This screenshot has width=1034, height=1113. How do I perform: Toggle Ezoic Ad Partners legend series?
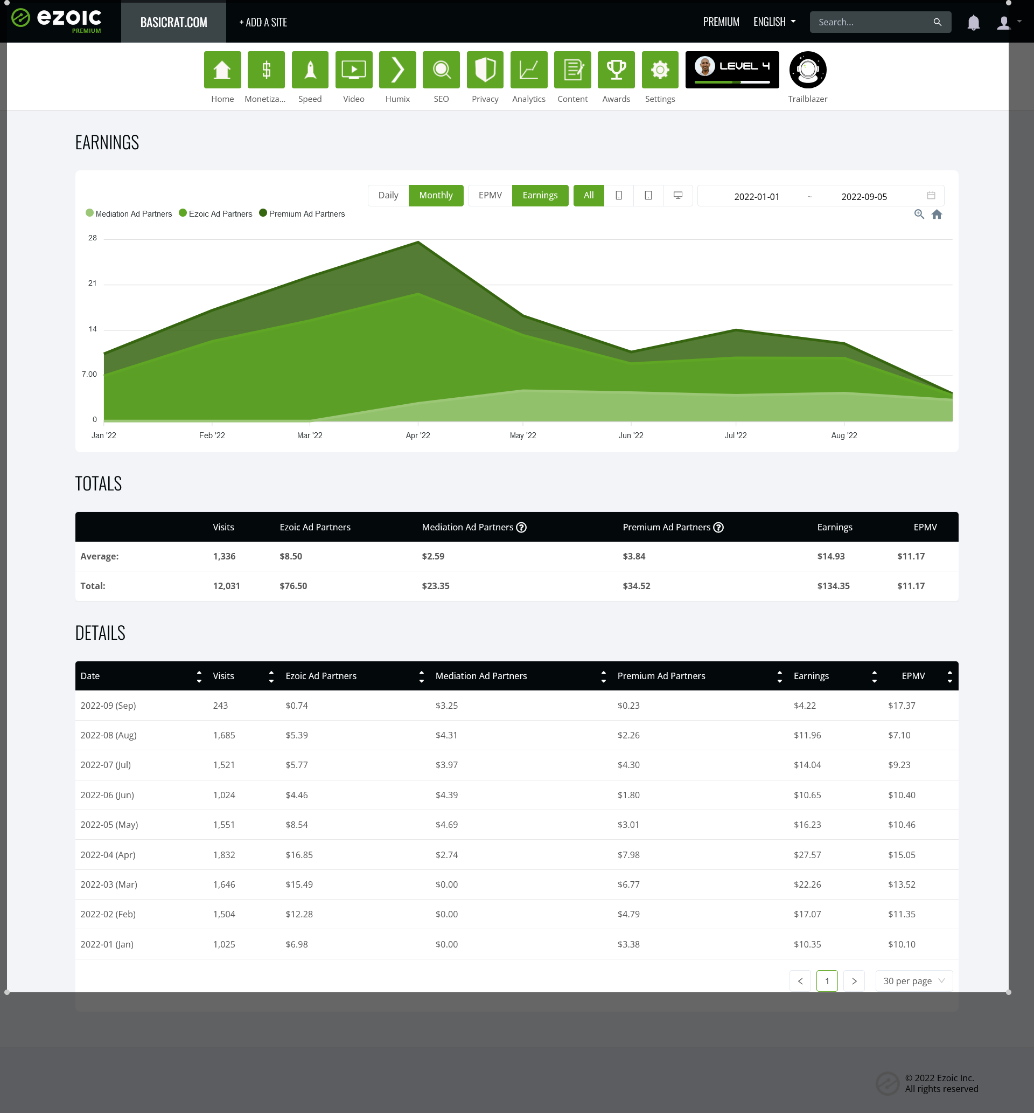(215, 214)
